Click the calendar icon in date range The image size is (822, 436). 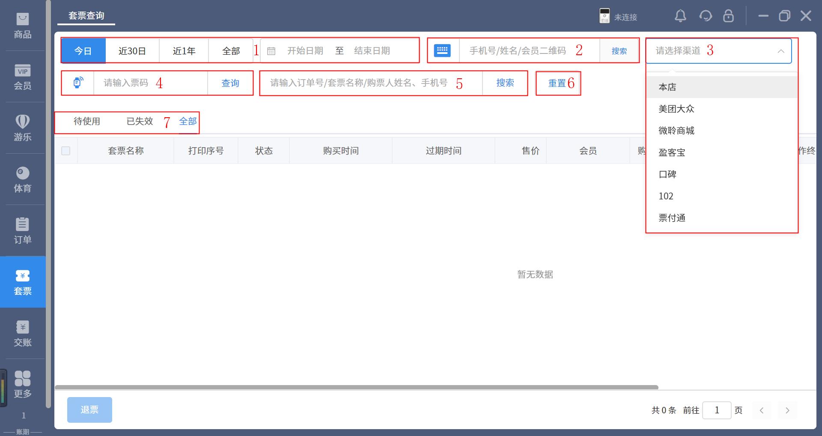click(271, 51)
